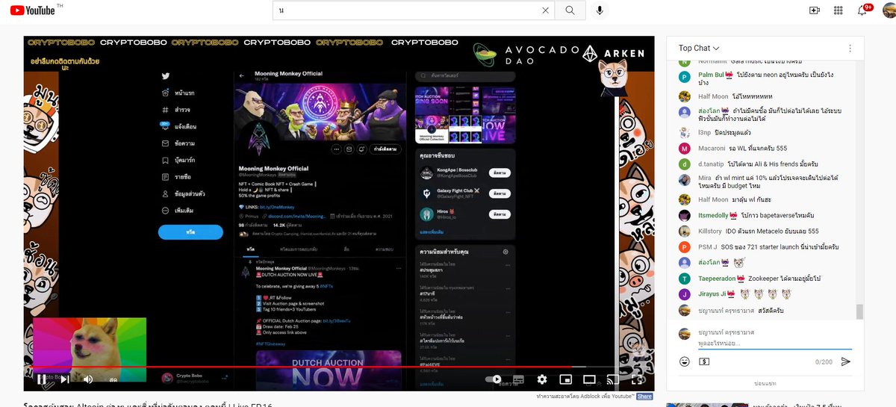Click the live chat scrollbar thumb
896x407 pixels.
click(x=859, y=311)
